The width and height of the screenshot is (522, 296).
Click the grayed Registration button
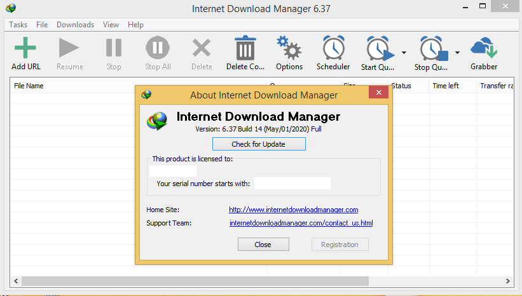pos(340,245)
